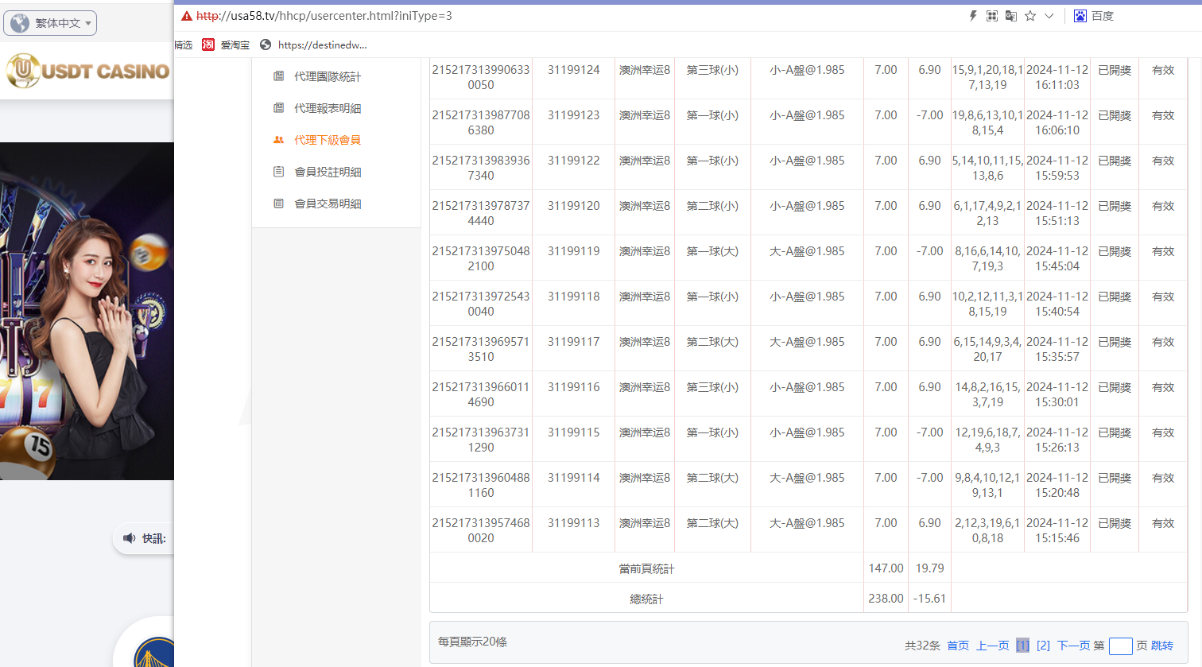
Task: Open the translate page icon
Action: (x=1010, y=15)
